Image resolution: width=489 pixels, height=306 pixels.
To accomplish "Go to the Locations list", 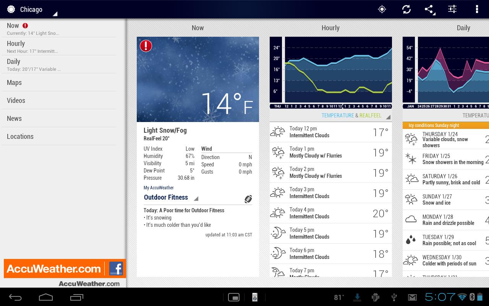I will pyautogui.click(x=19, y=136).
